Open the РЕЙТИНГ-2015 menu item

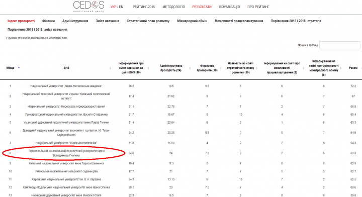pyautogui.click(x=144, y=7)
